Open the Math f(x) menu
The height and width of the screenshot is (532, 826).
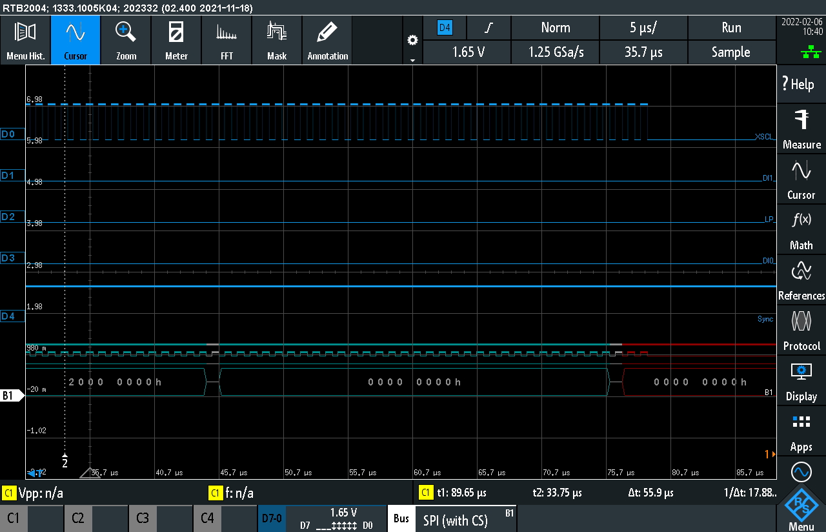pyautogui.click(x=801, y=230)
